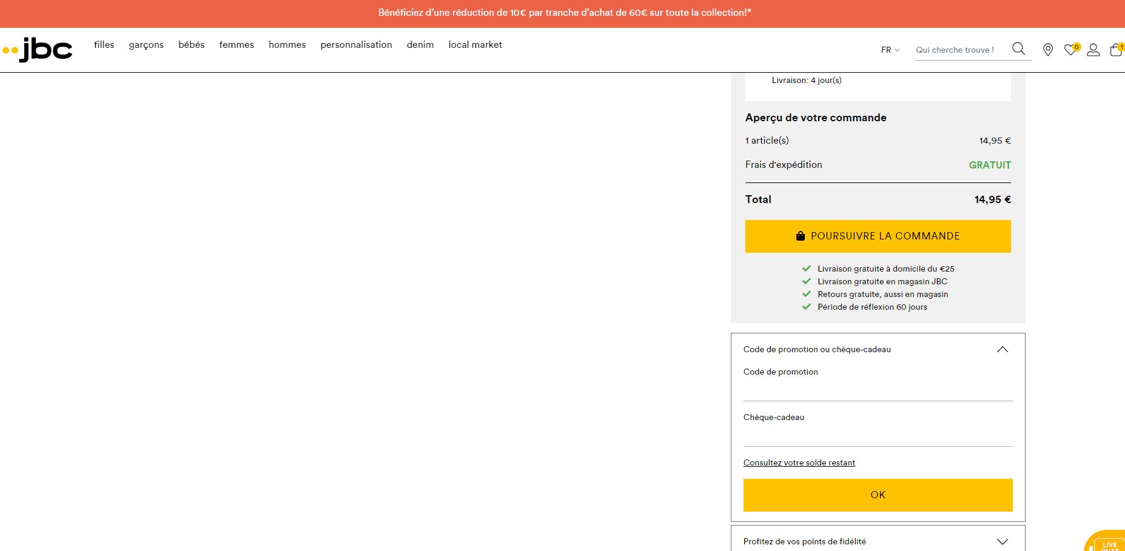
Task: Collapse the 'Code de promotion ou chèque-cadeau' section
Action: (1002, 349)
